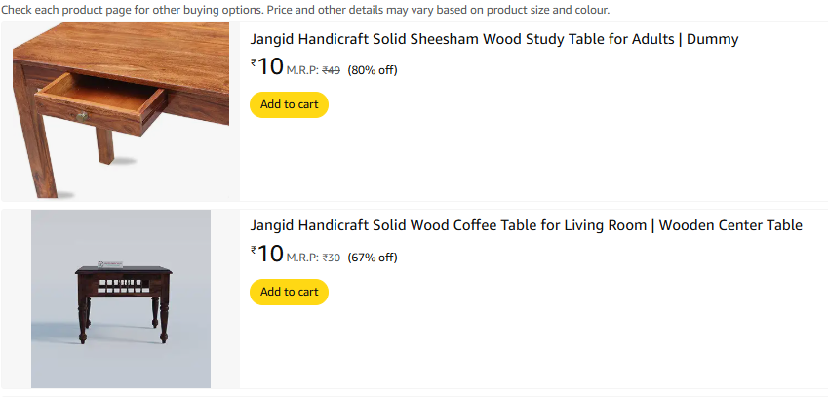Screen dimensions: 828x397
Task: Open the Solid Wood Coffee Table title
Action: [x=526, y=225]
